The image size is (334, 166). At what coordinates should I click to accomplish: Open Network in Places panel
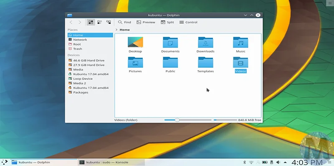tap(90, 40)
